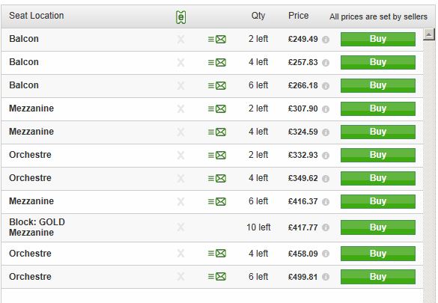Buy the Orchestre tickets at £349.62
Viewport: 438px width, 303px height.
point(378,178)
